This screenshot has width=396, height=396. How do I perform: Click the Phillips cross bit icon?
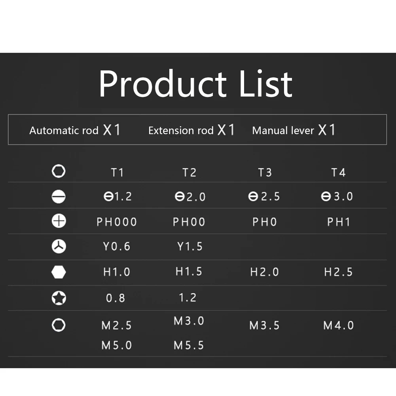point(59,221)
